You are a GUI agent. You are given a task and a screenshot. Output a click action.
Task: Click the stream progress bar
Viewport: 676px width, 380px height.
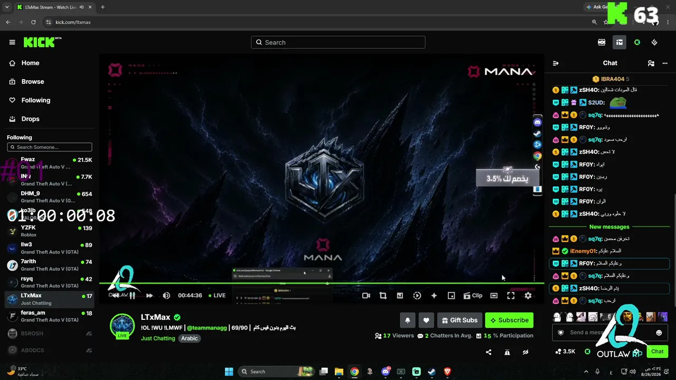tap(322, 284)
